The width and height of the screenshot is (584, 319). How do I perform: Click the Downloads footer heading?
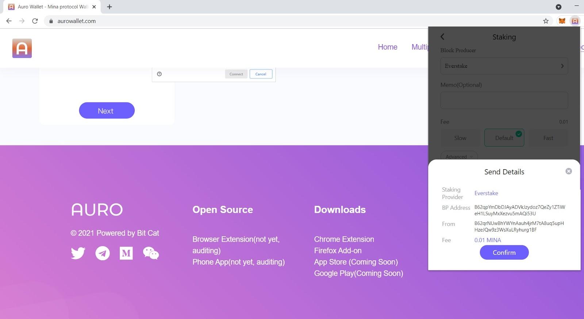340,210
